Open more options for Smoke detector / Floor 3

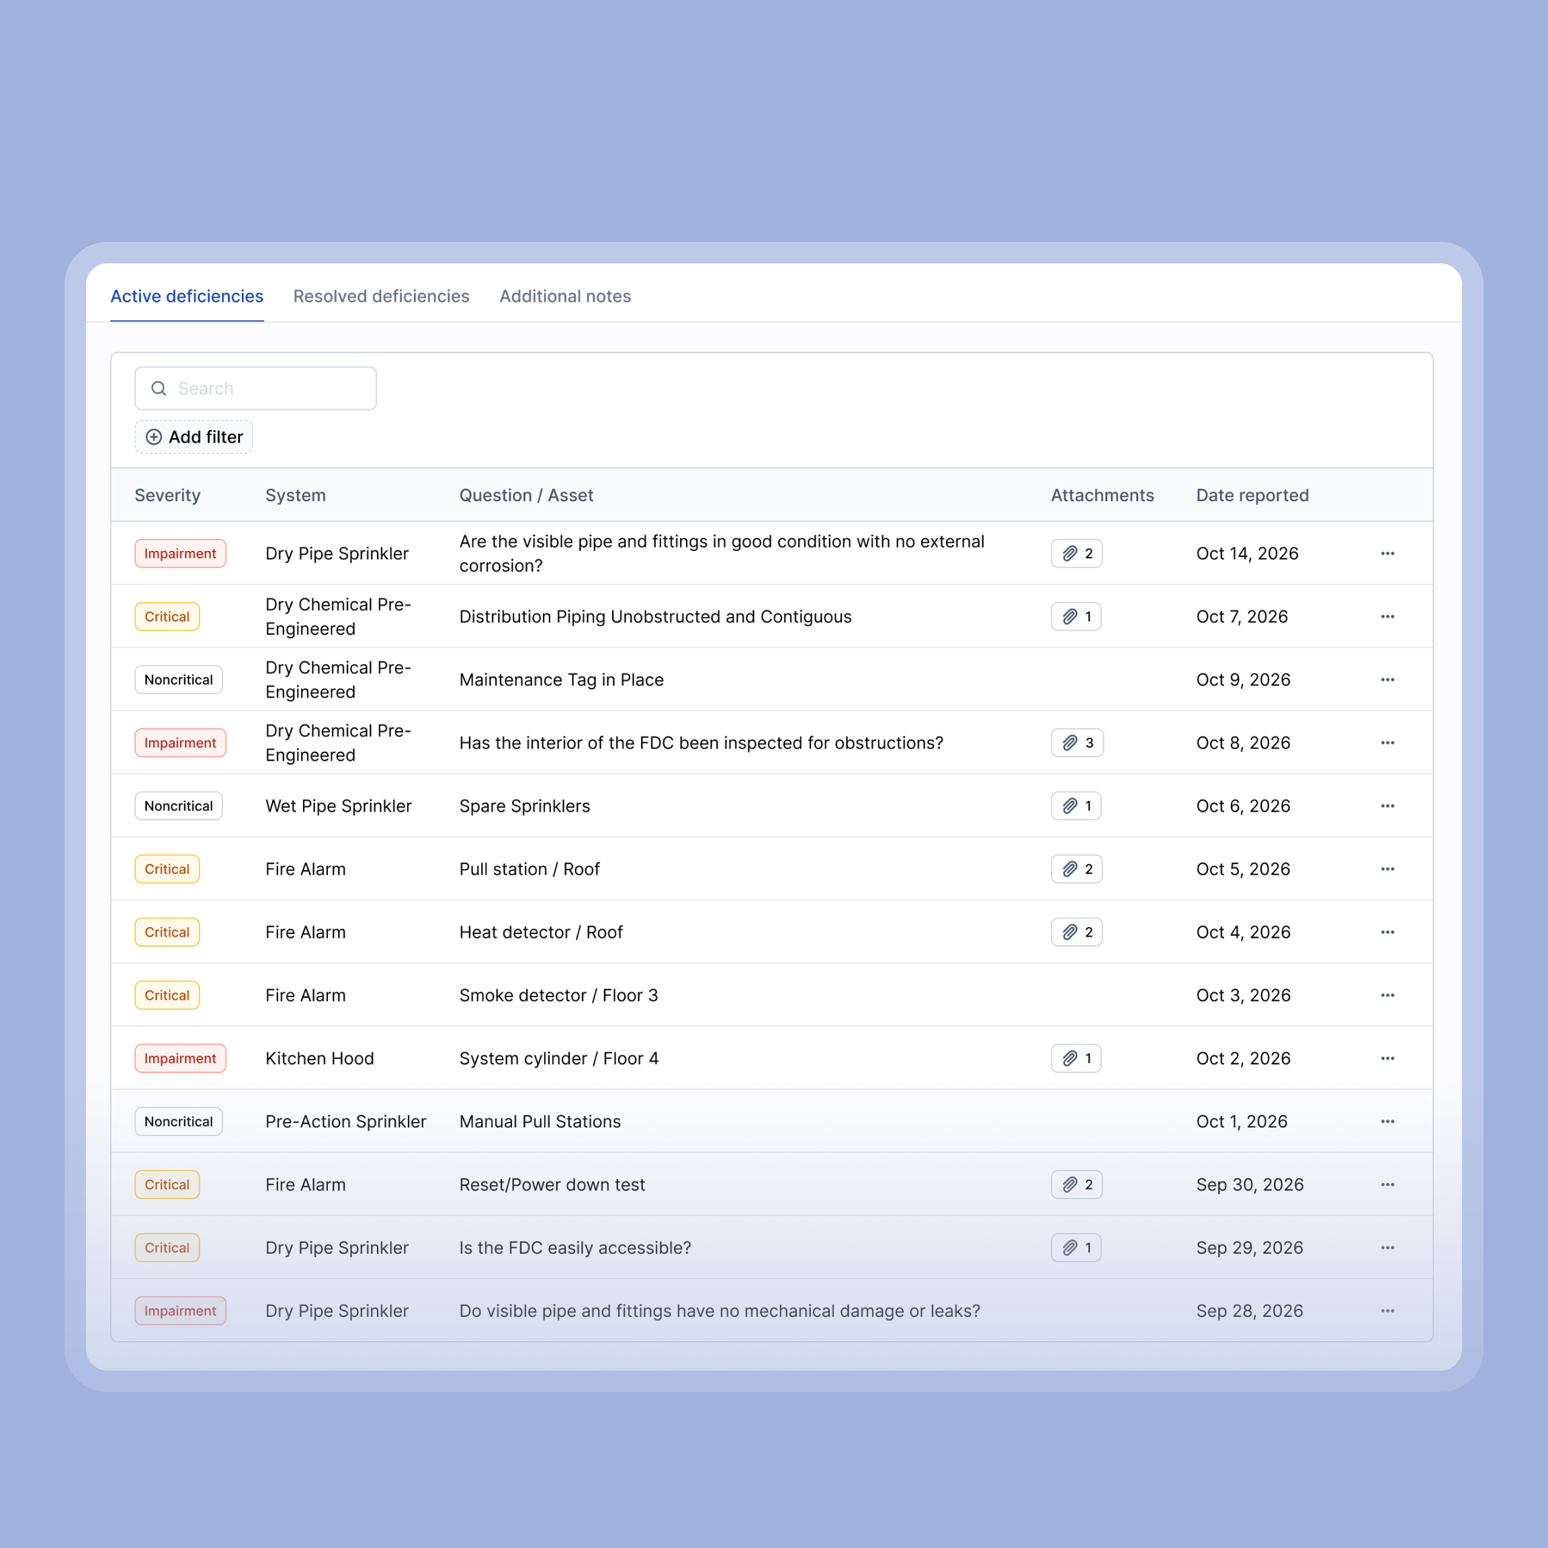1387,995
